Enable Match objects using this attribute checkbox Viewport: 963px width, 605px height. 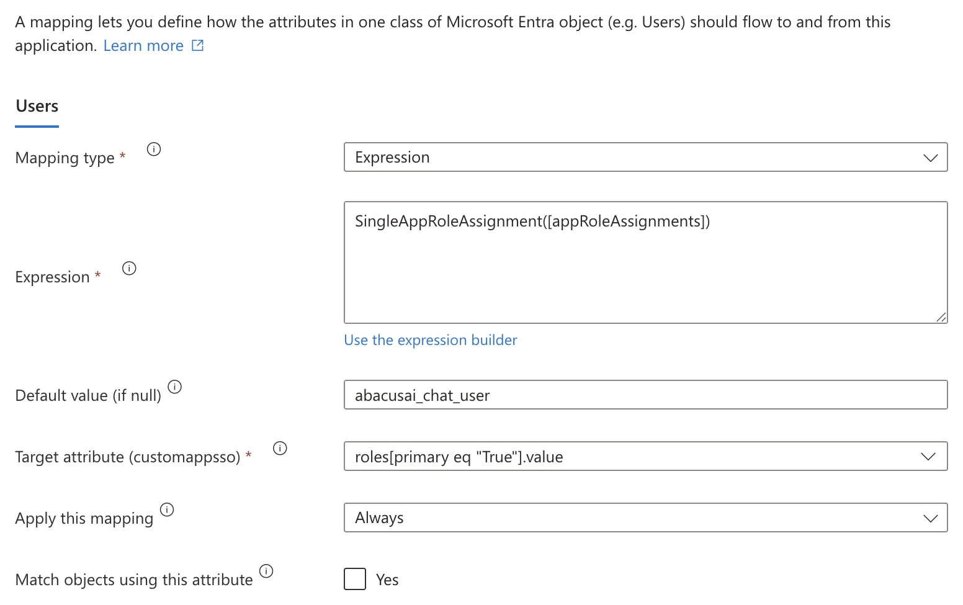[355, 579]
